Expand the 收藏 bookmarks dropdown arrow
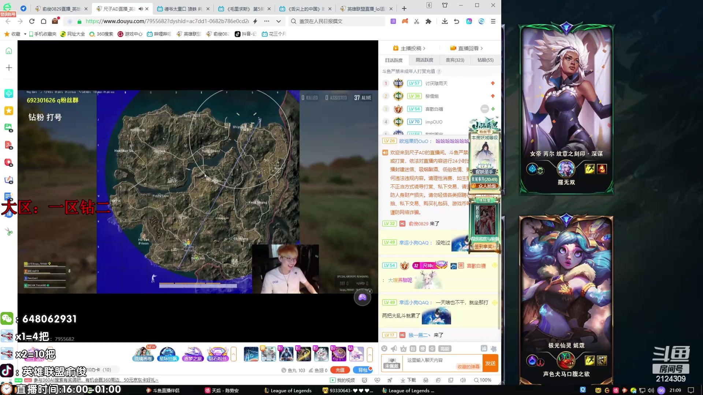This screenshot has width=703, height=395. pyautogui.click(x=25, y=34)
